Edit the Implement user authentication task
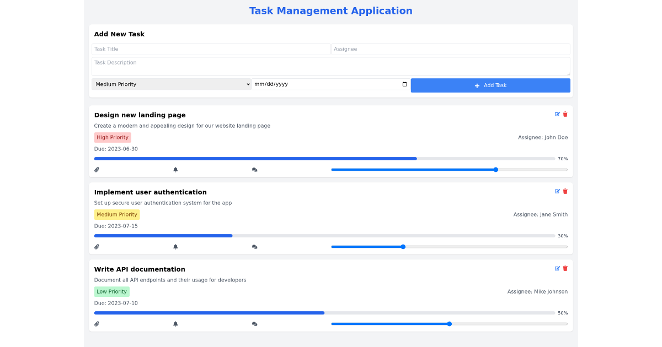Image resolution: width=662 pixels, height=347 pixels. click(x=557, y=192)
